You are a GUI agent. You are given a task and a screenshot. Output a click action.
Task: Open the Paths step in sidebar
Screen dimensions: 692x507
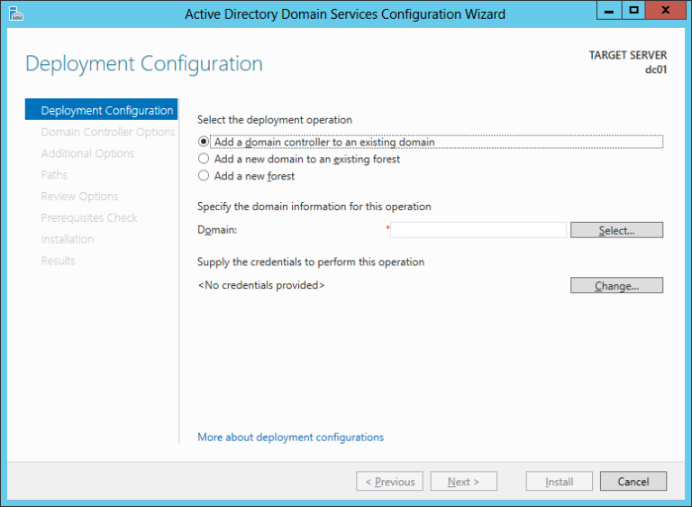54,175
